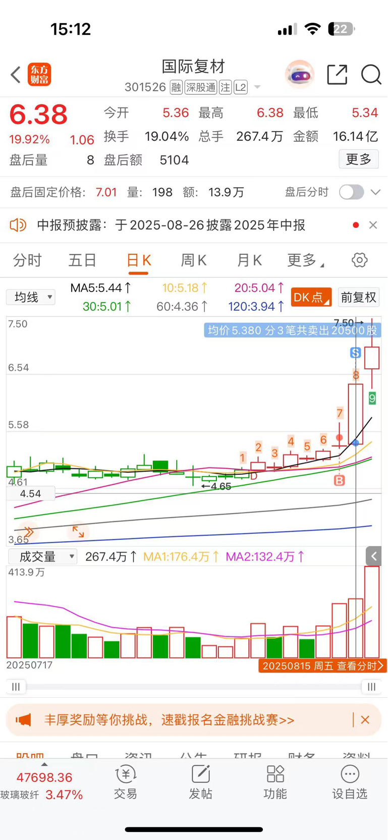Image resolution: width=388 pixels, height=840 pixels.
Task: Open the 前复权 adjustment selector
Action: [x=359, y=297]
